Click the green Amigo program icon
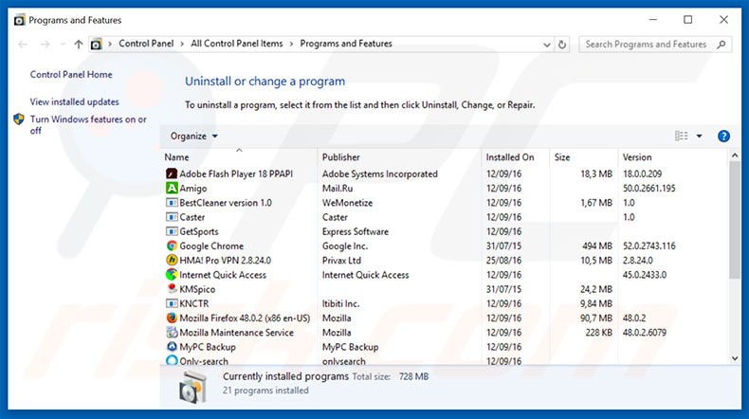Image resolution: width=749 pixels, height=419 pixels. (x=172, y=188)
